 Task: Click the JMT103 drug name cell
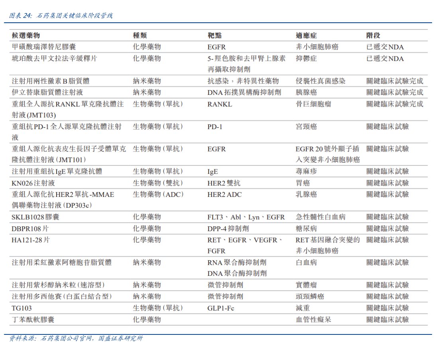pyautogui.click(x=68, y=110)
